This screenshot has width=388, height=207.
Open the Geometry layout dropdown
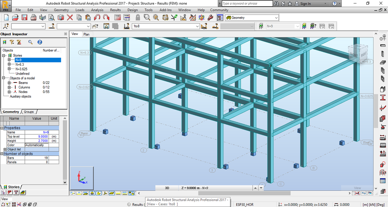pos(276,18)
